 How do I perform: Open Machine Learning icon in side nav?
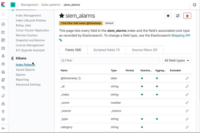[x=3, y=64]
